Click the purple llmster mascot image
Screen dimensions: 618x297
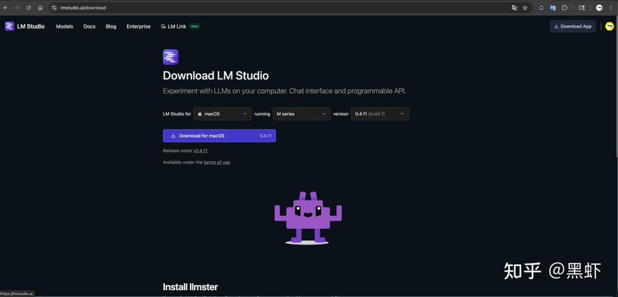tap(308, 218)
